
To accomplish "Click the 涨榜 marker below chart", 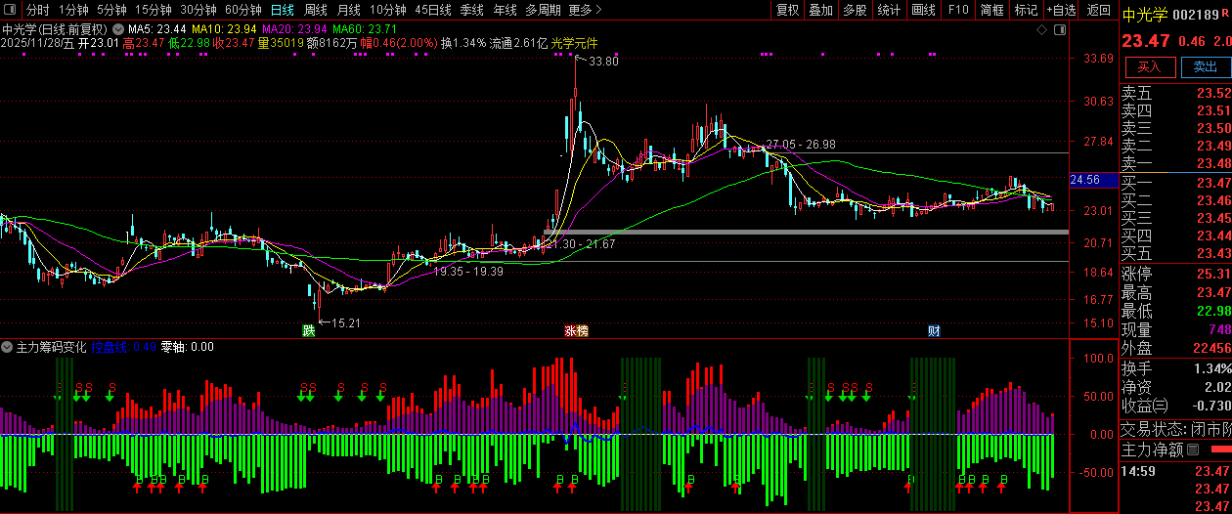I will click(x=577, y=330).
